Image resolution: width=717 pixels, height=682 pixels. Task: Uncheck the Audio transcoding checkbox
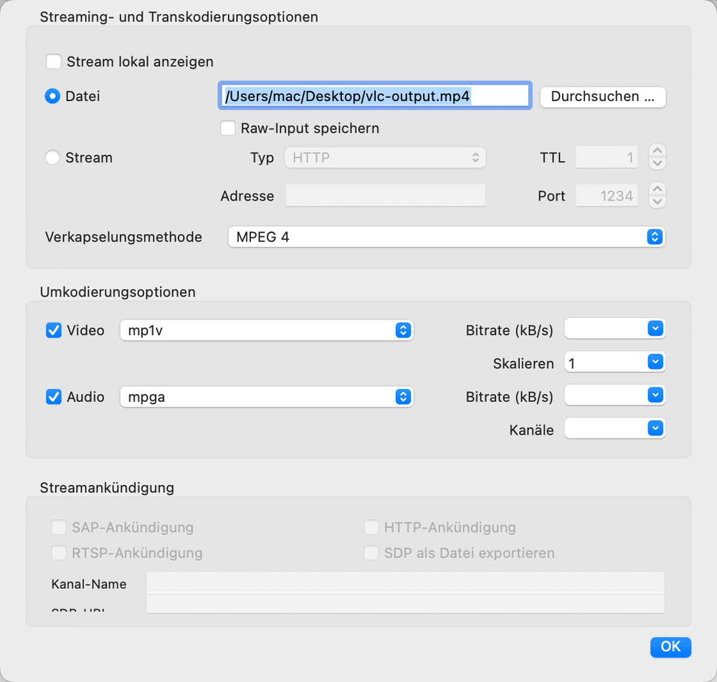[x=54, y=397]
